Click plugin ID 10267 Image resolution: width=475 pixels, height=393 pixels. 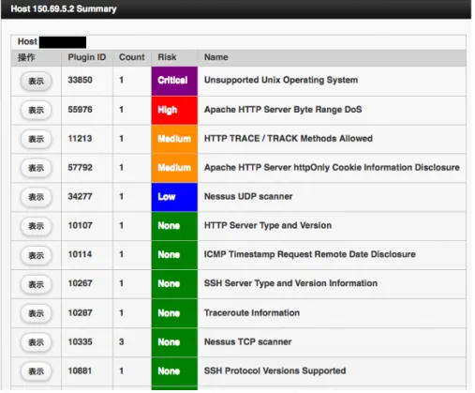80,283
